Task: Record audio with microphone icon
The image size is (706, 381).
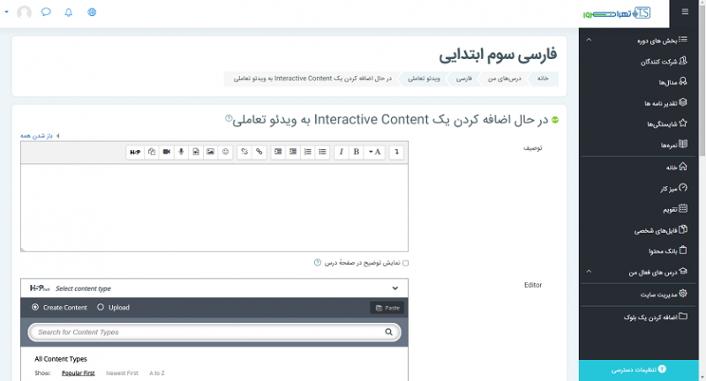Action: 181,152
